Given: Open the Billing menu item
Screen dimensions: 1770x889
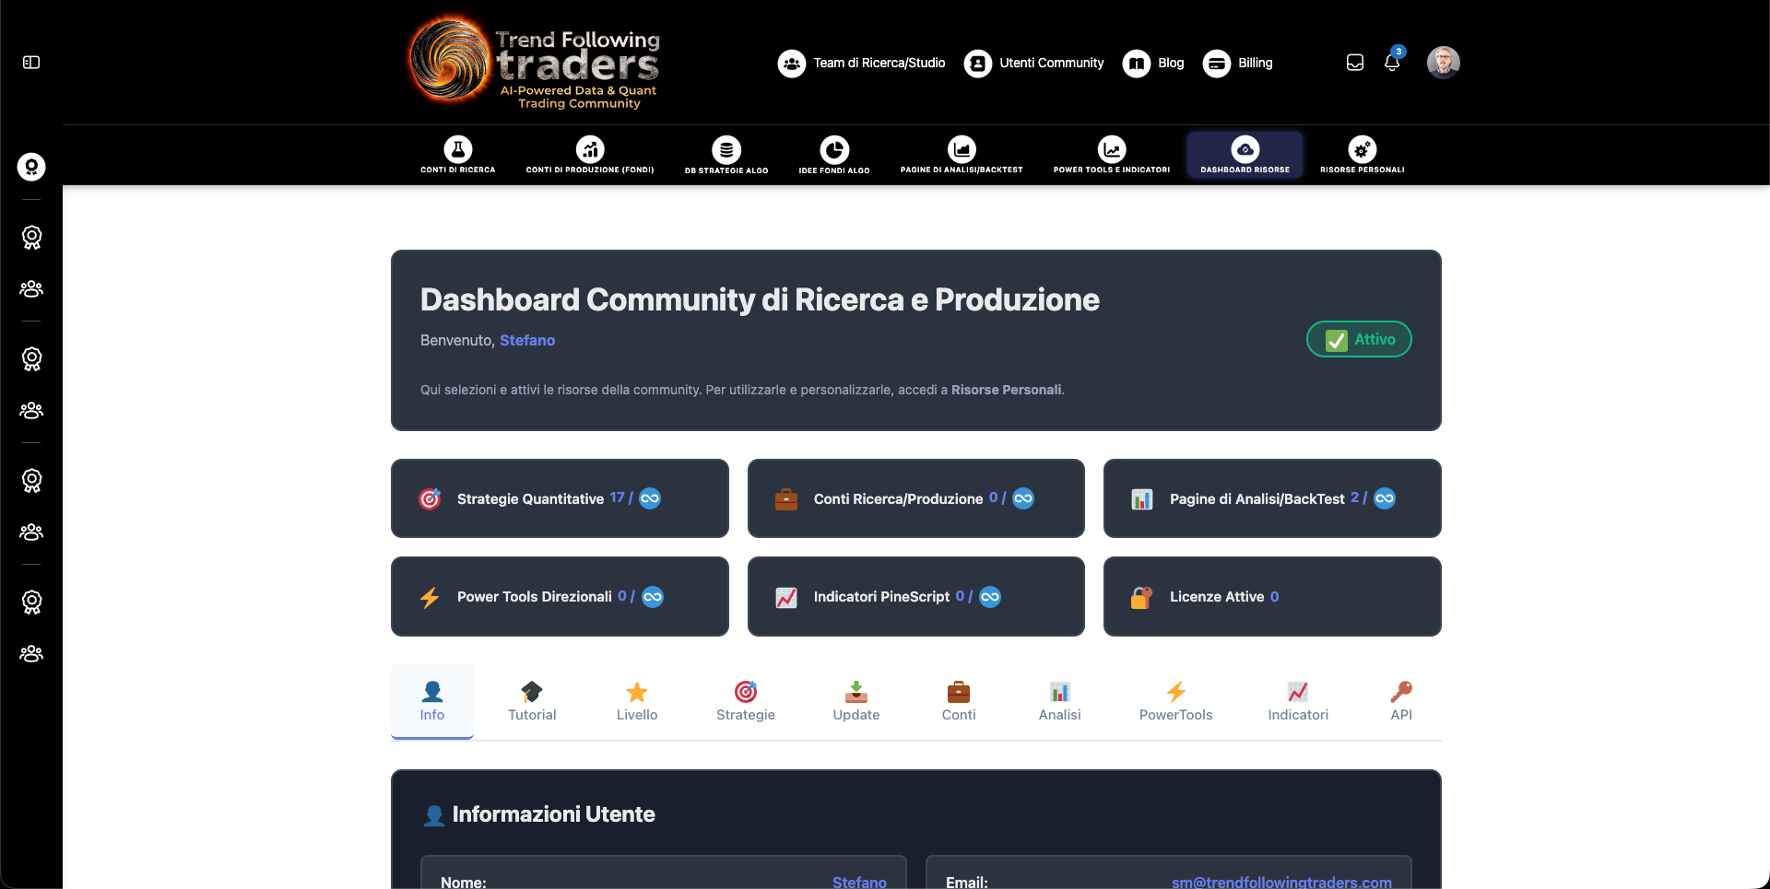Looking at the screenshot, I should (1238, 63).
